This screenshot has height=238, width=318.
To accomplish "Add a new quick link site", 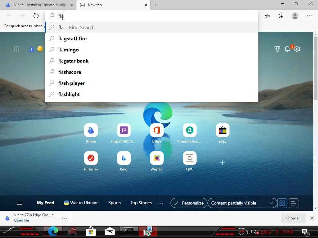I will (x=222, y=163).
